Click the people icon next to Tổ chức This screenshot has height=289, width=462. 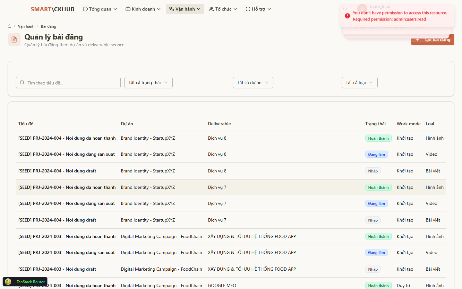pyautogui.click(x=211, y=9)
